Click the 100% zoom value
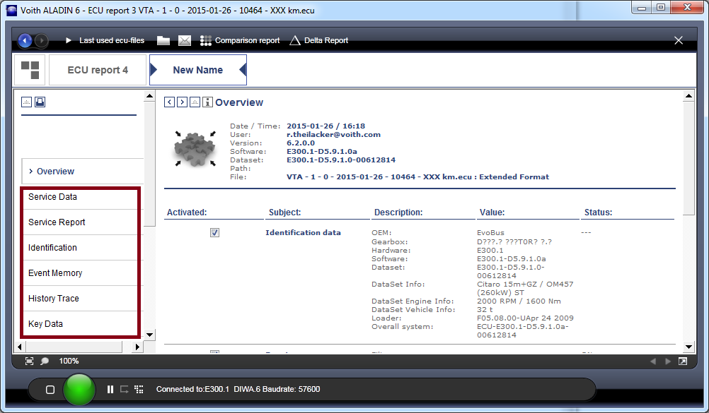709x413 pixels. 69,361
